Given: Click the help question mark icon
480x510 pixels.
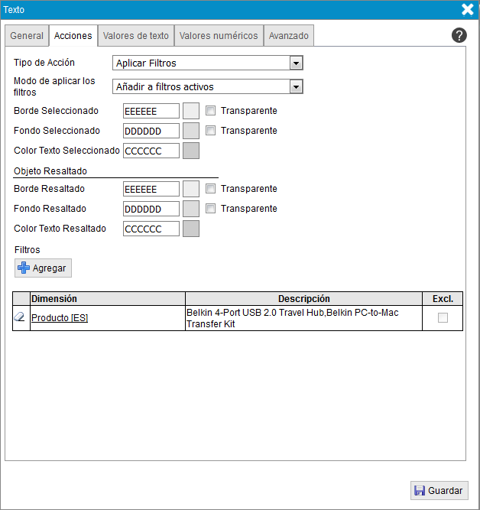Looking at the screenshot, I should [x=459, y=35].
